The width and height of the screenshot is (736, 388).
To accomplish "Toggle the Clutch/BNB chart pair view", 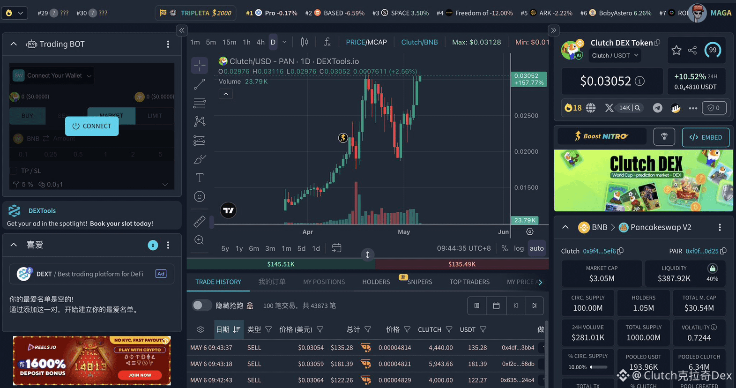I will tap(419, 42).
